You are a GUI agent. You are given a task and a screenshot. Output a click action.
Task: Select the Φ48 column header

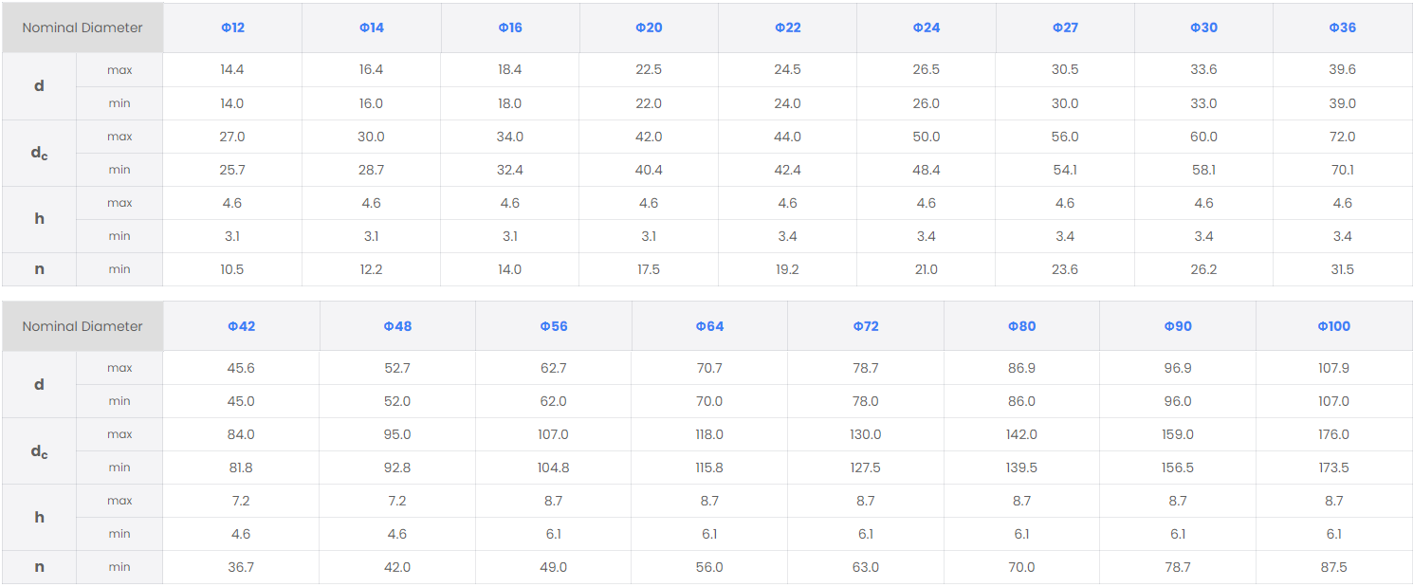point(397,326)
